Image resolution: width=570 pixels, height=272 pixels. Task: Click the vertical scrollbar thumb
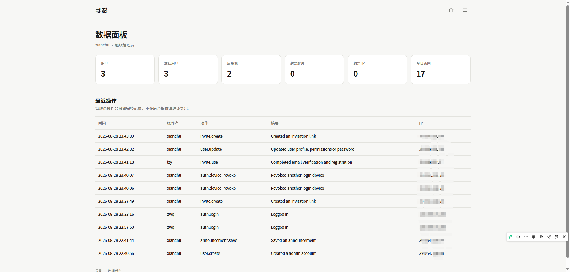568,132
